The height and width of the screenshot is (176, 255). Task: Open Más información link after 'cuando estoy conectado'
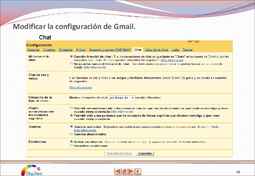click(122, 112)
